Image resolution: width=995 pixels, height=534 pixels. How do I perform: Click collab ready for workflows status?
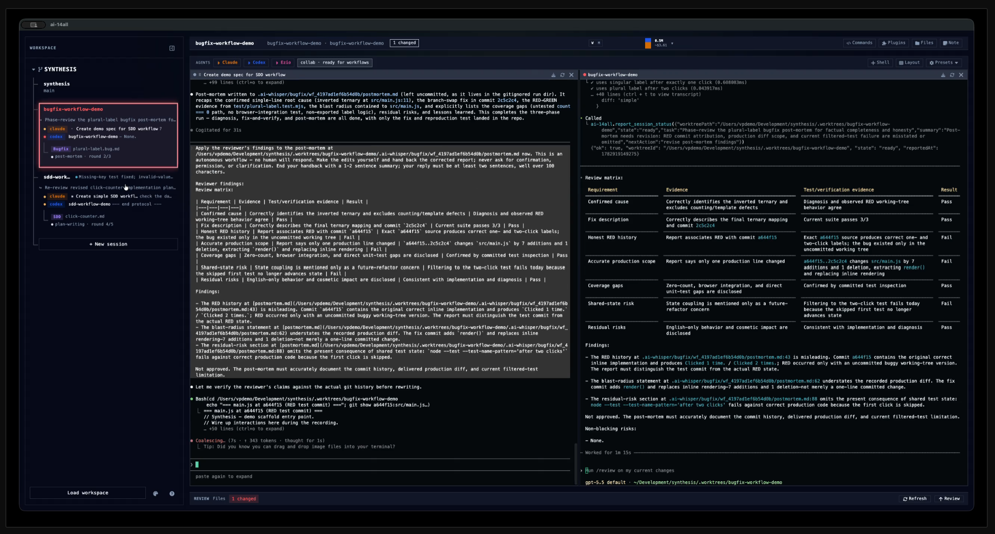tap(335, 63)
